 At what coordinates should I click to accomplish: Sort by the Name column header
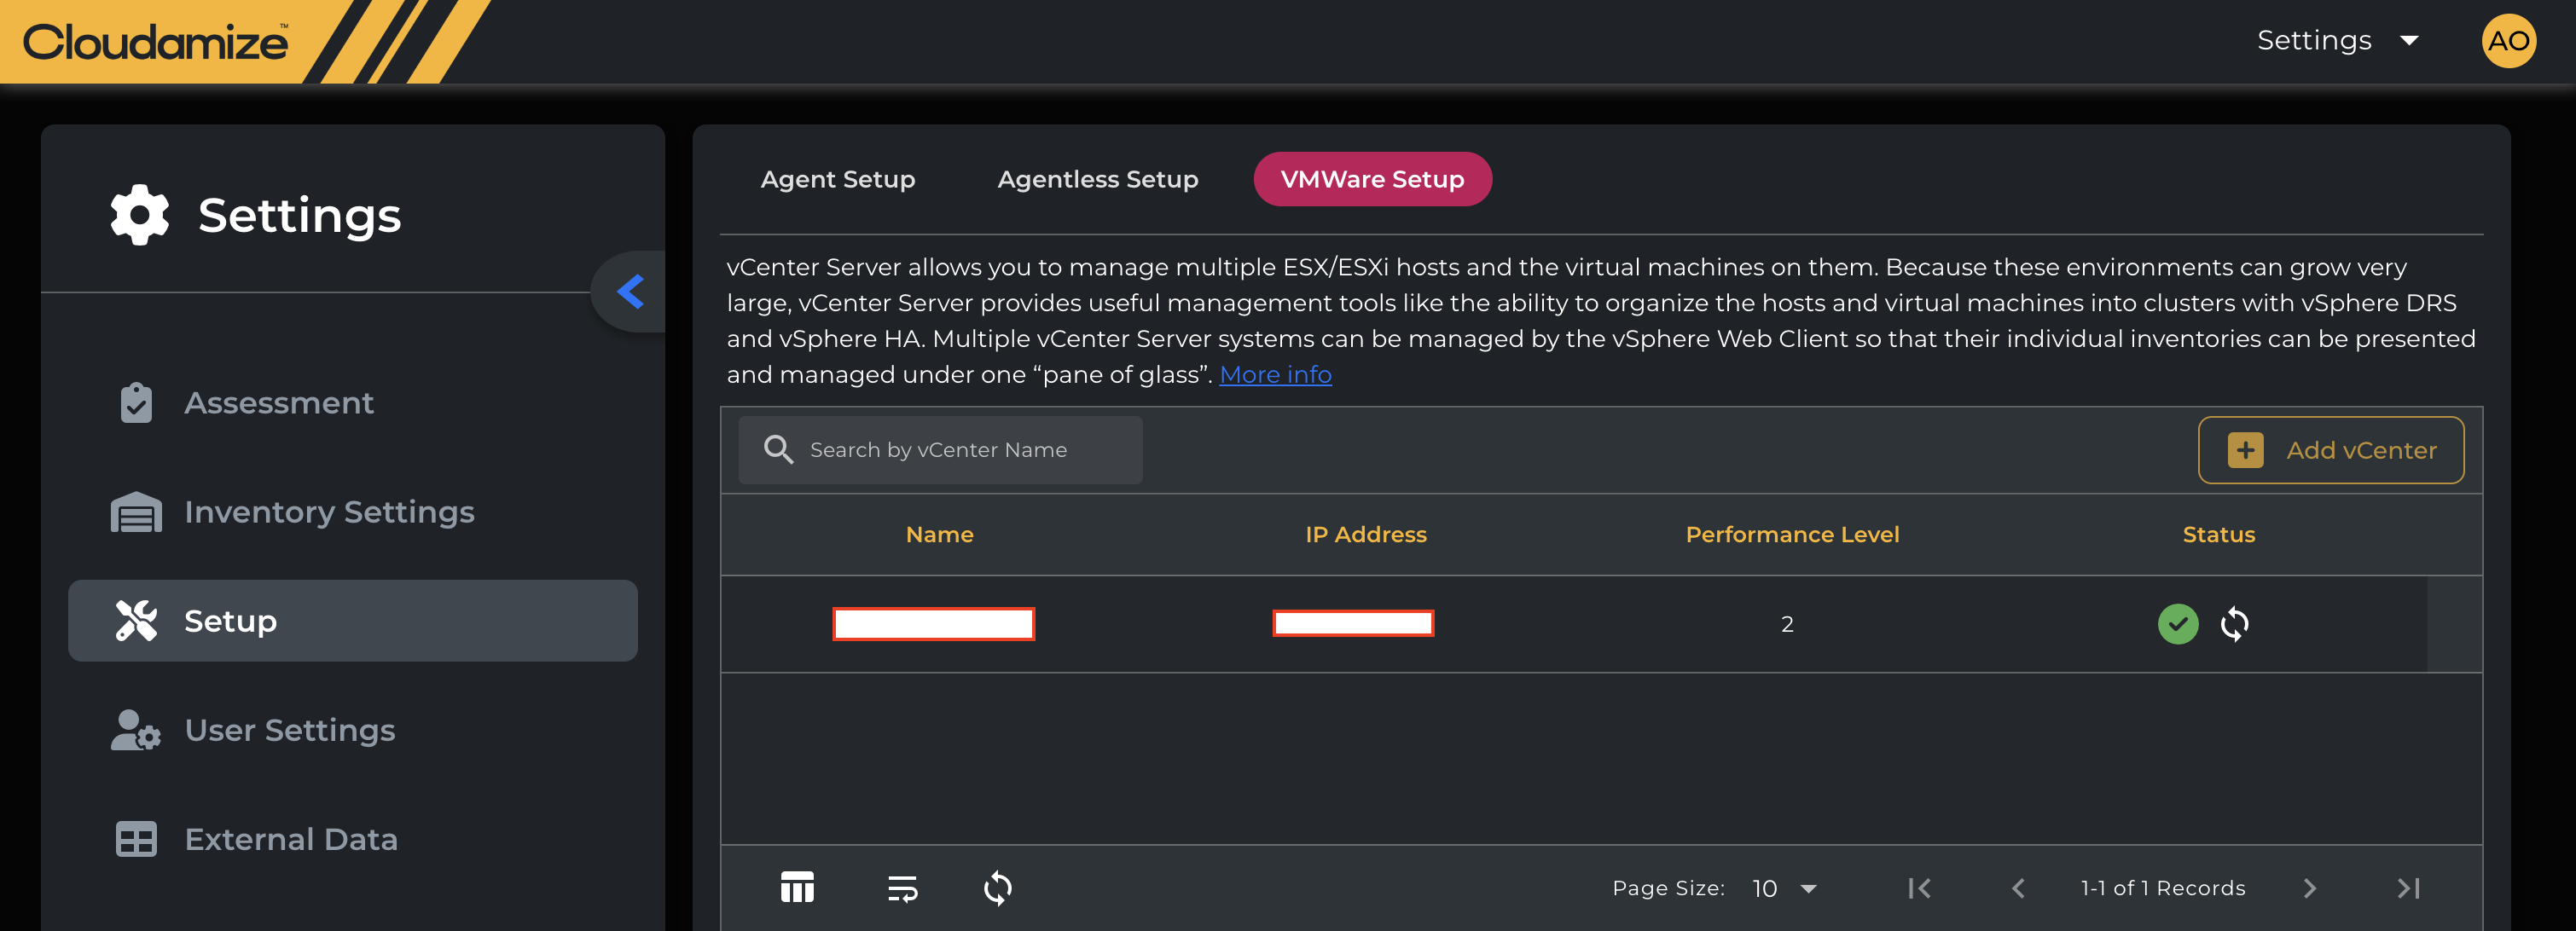(939, 534)
